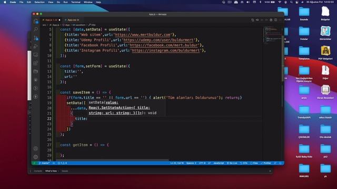337x189 pixels.
Task: Click line number 22 in the gutter
Action: (49, 119)
